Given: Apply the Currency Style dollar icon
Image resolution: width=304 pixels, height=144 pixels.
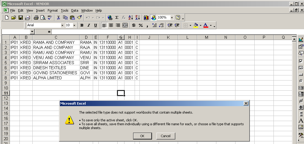Looking at the screenshot, I should [133, 25].
